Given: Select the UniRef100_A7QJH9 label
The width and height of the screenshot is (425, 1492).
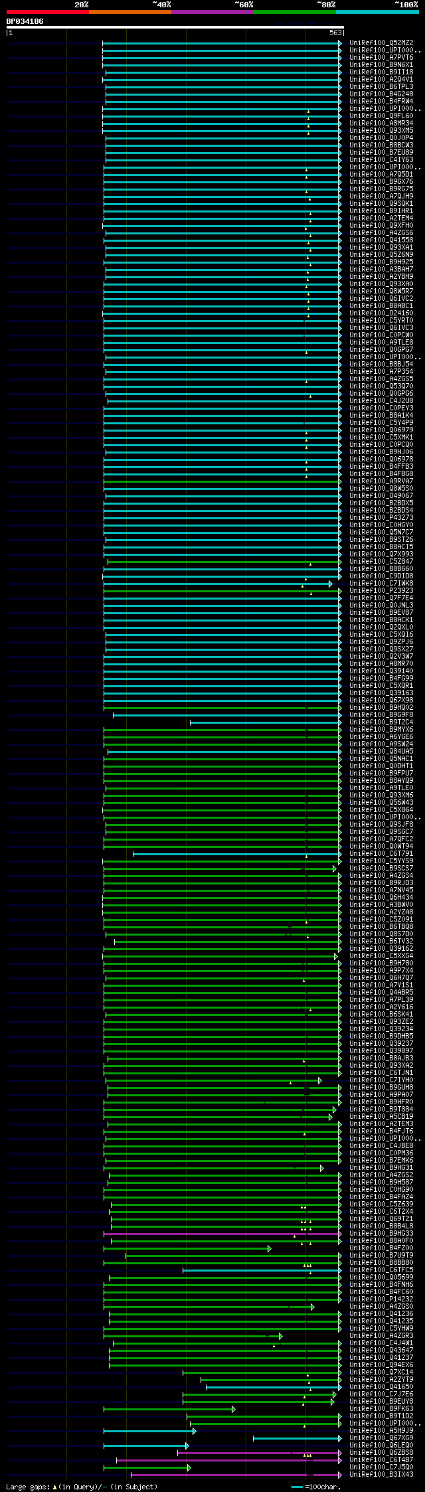Looking at the screenshot, I should click(381, 196).
